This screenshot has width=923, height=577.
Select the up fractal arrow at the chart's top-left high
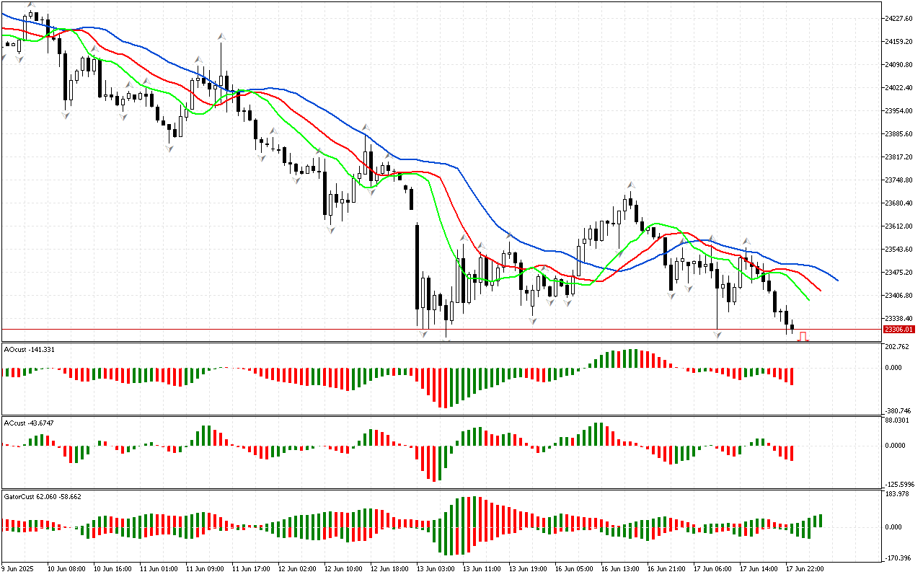tap(31, 4)
